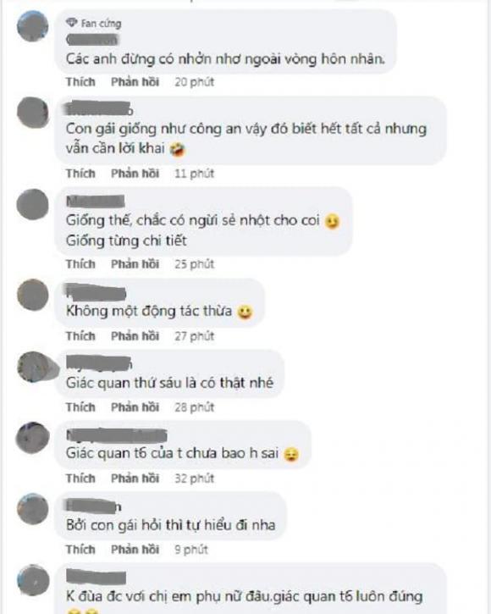Click the Fan cứng diamond badge icon
This screenshot has height=614, width=491.
point(71,23)
